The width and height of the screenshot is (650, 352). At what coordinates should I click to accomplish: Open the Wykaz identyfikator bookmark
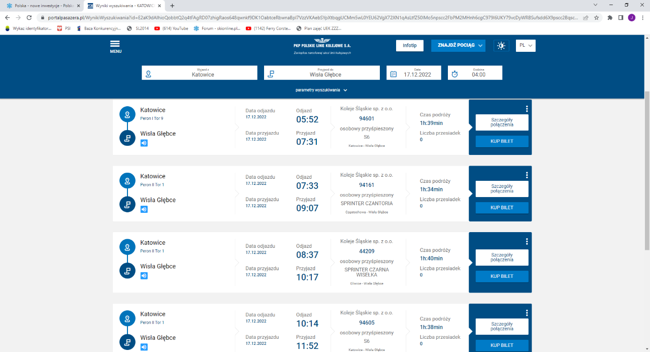click(28, 28)
